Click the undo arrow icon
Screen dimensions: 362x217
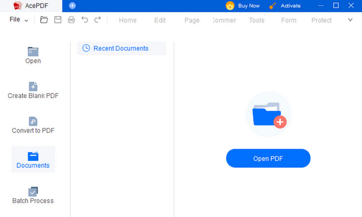[x=85, y=20]
